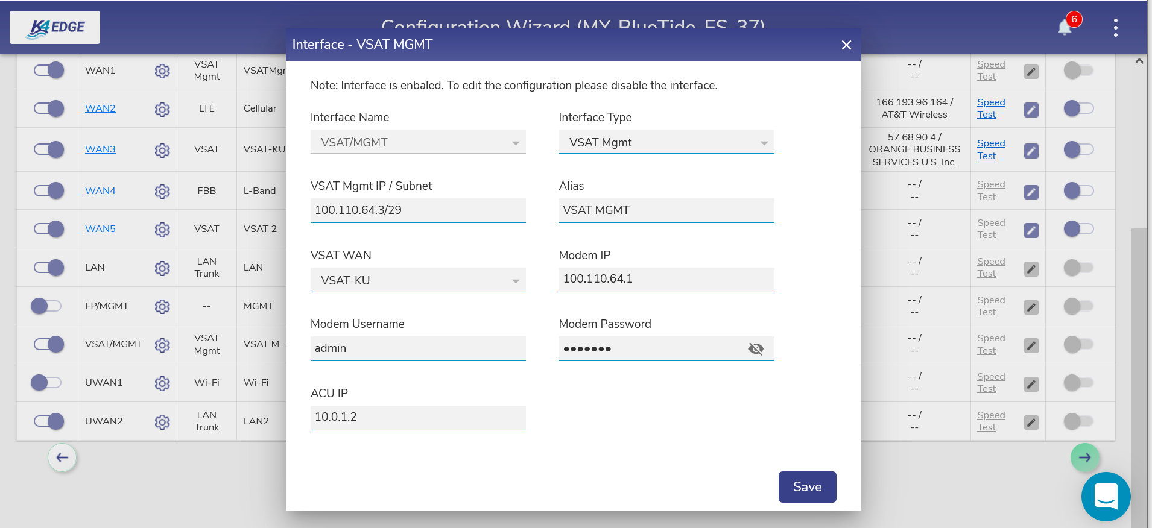Go to next wizard step arrow
The height and width of the screenshot is (528, 1152).
pos(1084,457)
